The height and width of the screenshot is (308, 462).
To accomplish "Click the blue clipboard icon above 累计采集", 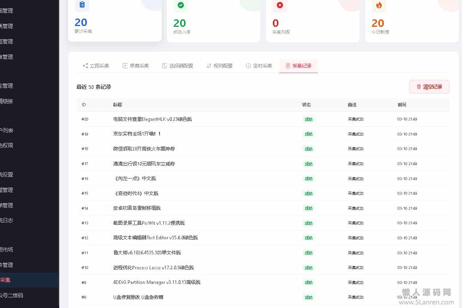I will pos(82,5).
